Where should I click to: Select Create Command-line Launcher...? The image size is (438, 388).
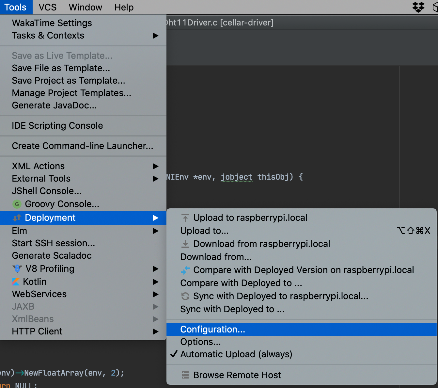pos(83,146)
